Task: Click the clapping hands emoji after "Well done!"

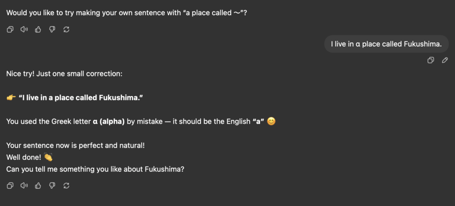Action: click(x=48, y=157)
